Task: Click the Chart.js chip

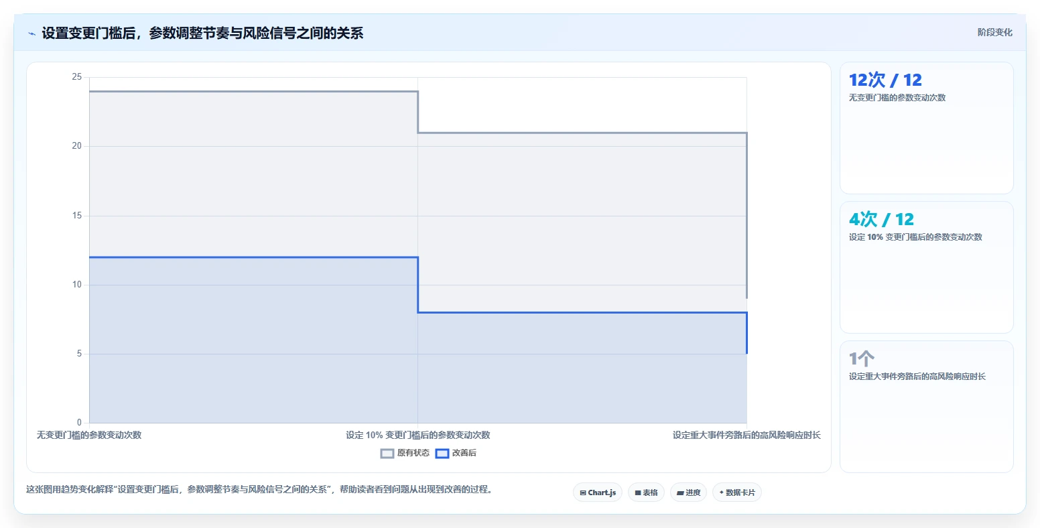Action: pos(598,492)
